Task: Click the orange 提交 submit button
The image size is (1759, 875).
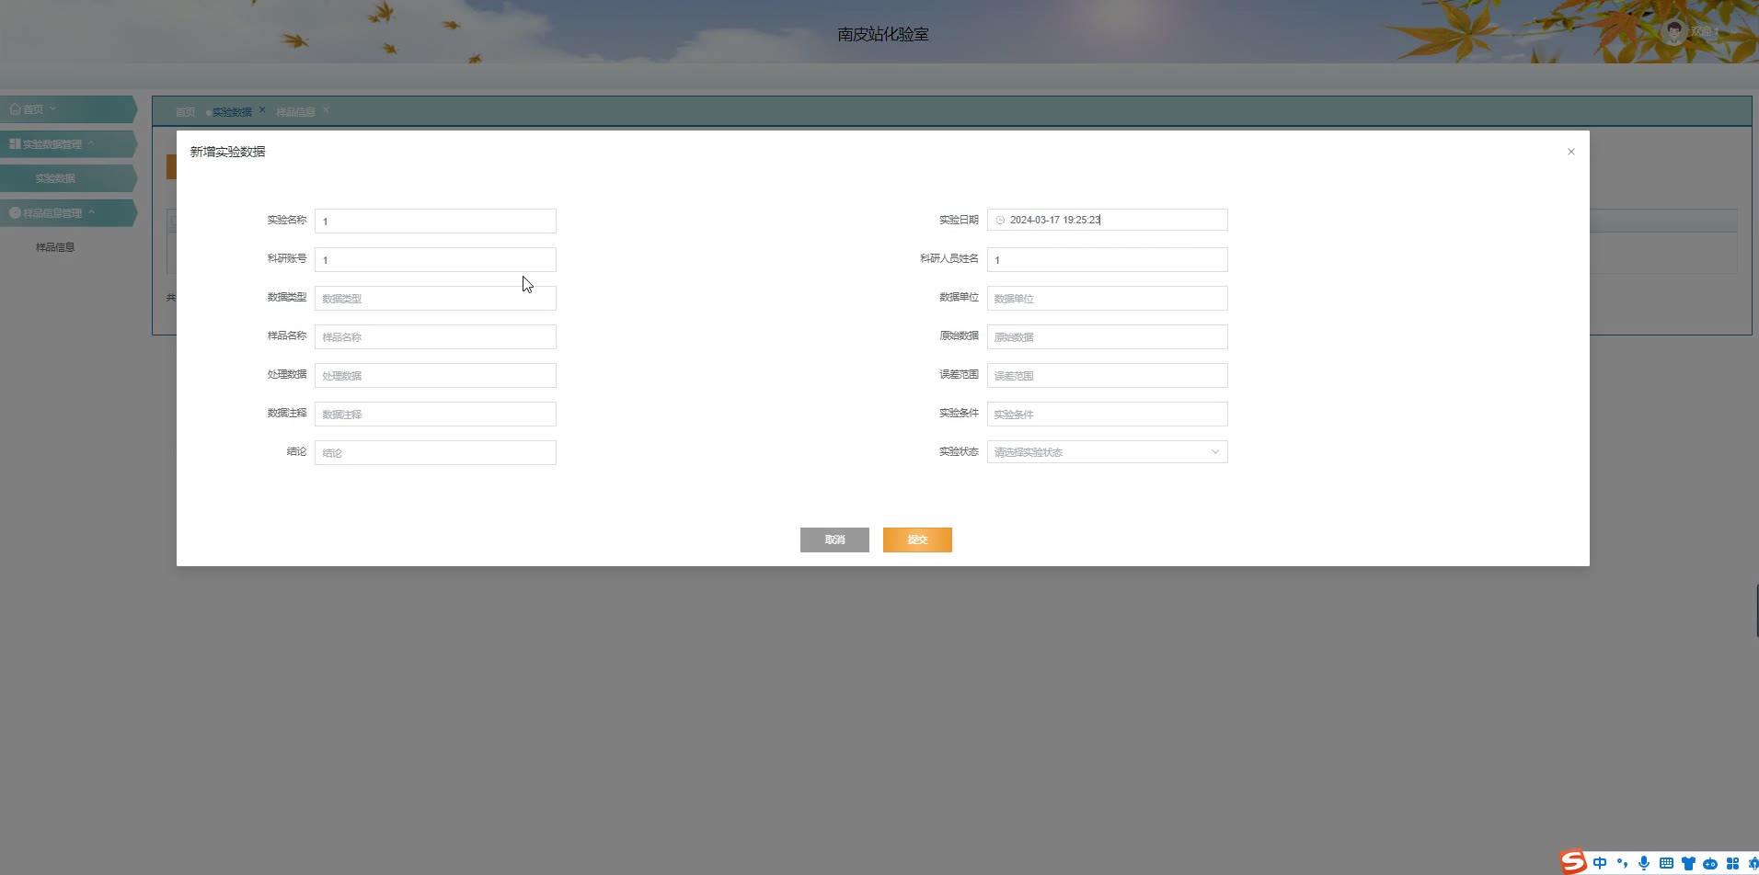Action: [917, 540]
